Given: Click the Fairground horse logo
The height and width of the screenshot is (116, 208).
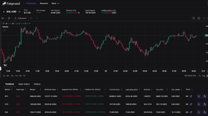Looking at the screenshot, I should [x=4, y=3].
